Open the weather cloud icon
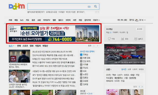The height and width of the screenshot is (95, 158). (x=137, y=20)
